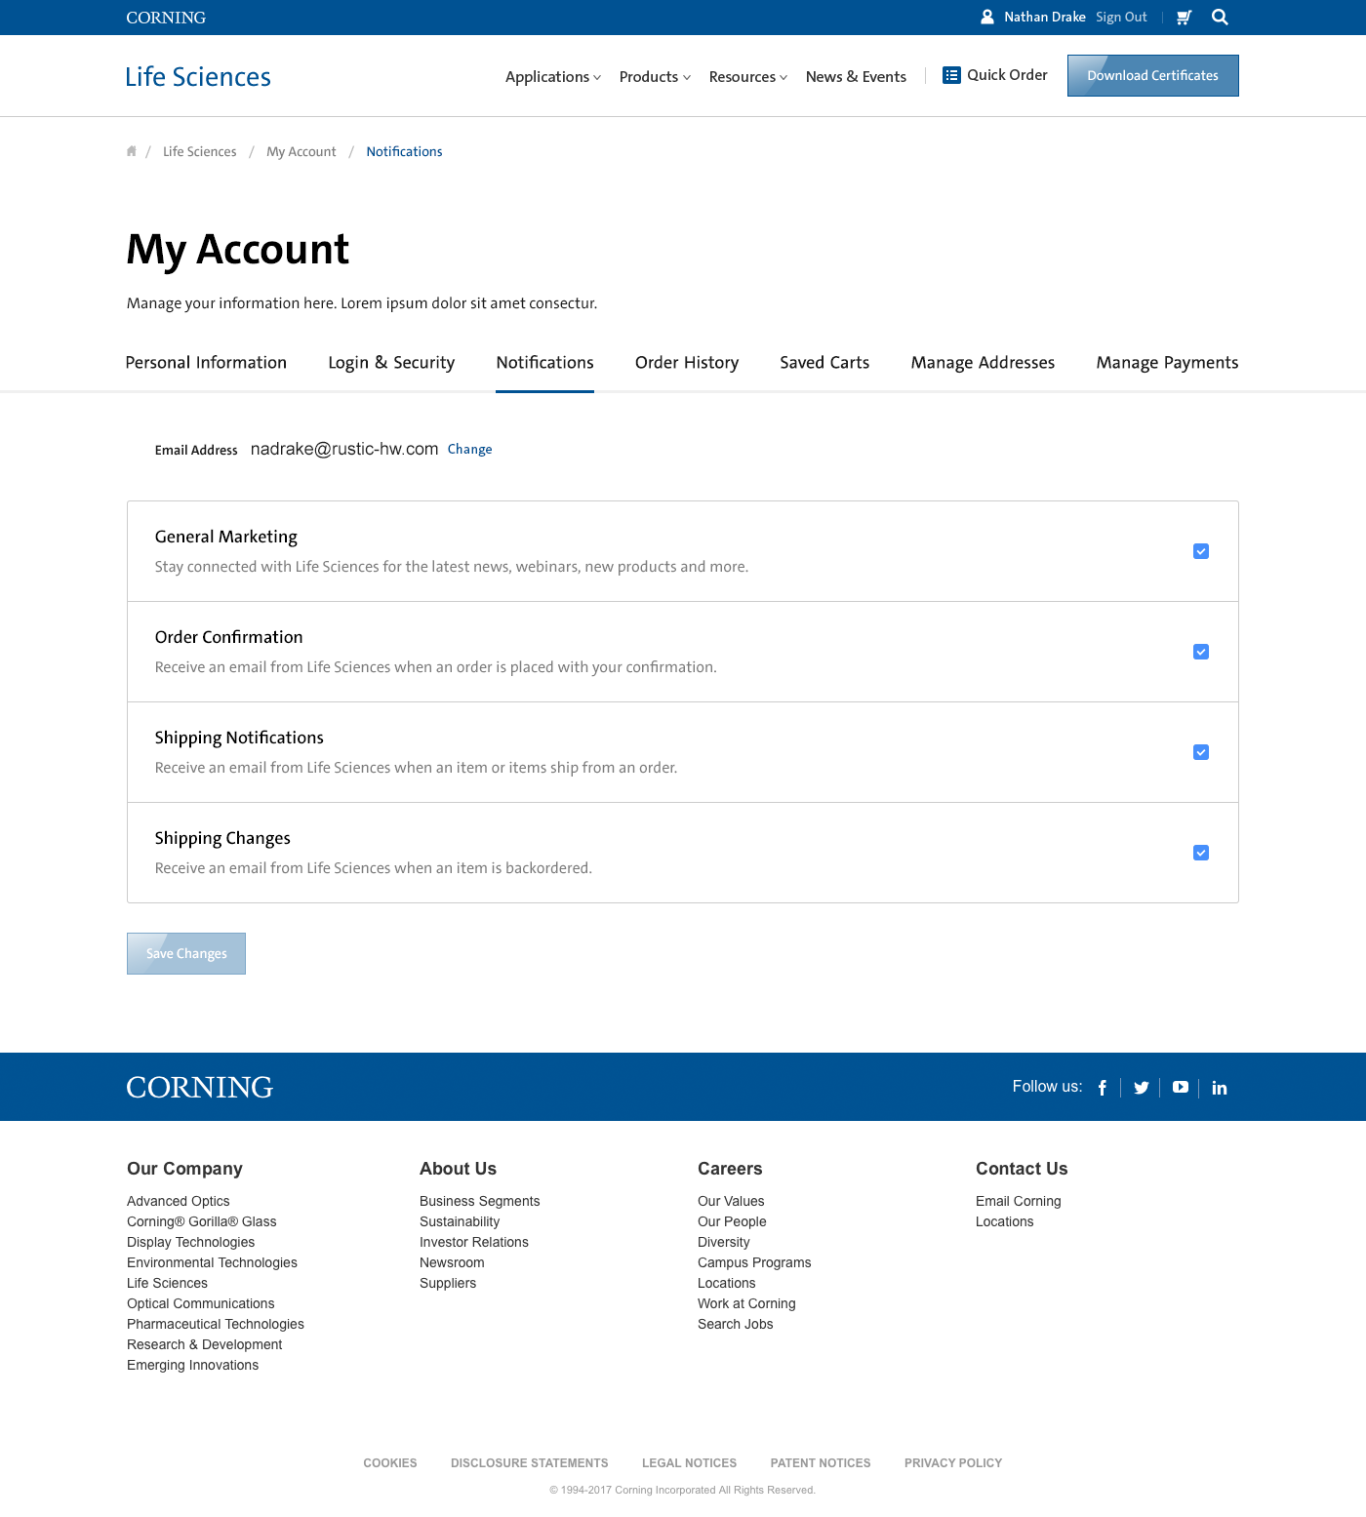Click the search magnifier icon
This screenshot has height=1517, width=1366.
click(1220, 18)
